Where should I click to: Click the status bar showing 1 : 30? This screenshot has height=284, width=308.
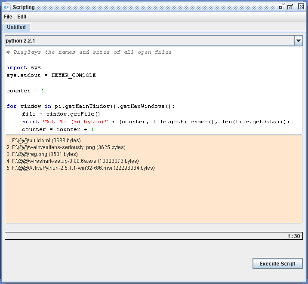click(154, 236)
